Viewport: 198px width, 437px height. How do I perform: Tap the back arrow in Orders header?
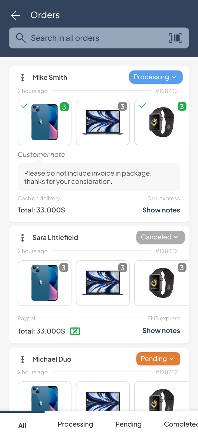[15, 15]
